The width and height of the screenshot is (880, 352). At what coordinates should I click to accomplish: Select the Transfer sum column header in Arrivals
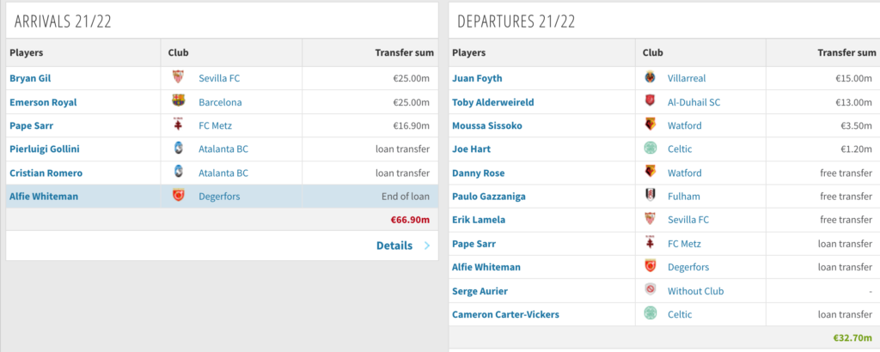click(404, 52)
